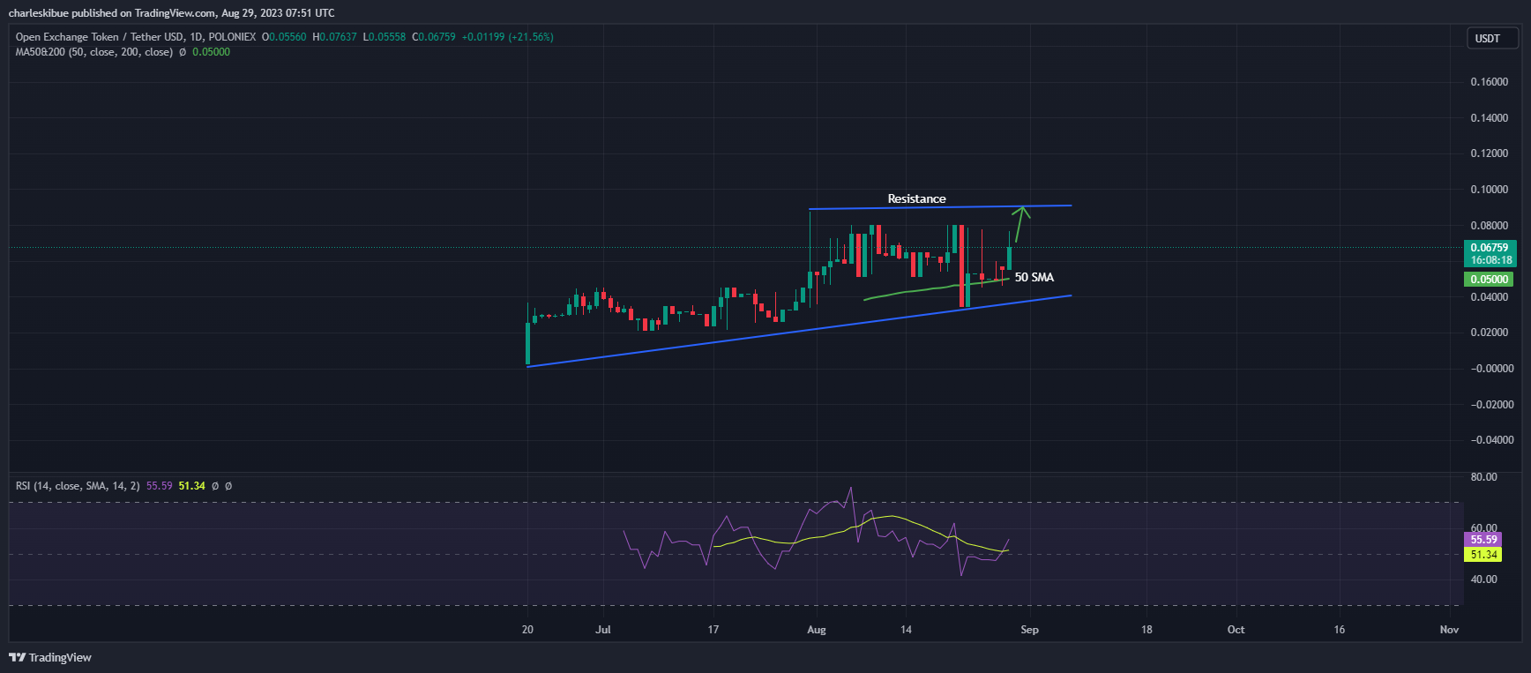Click the 0.16000 price axis tick

click(x=1489, y=82)
